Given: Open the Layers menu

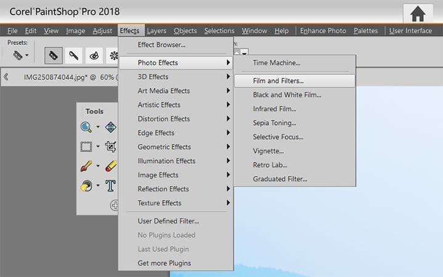Looking at the screenshot, I should pyautogui.click(x=156, y=31).
